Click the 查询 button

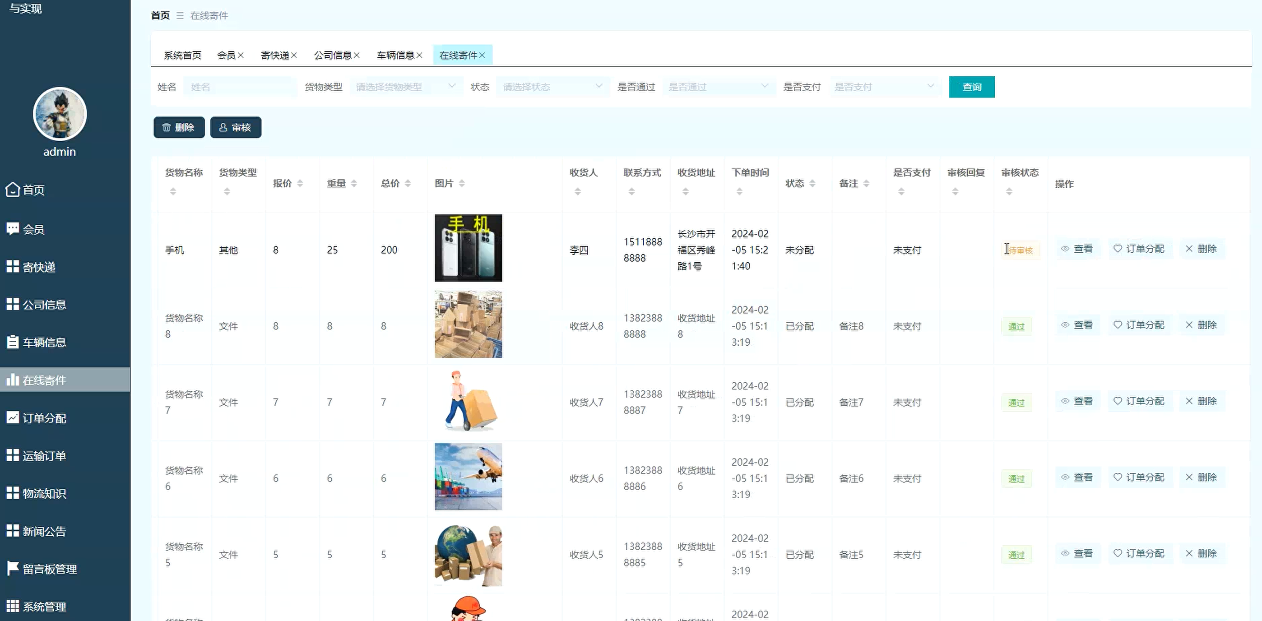point(971,87)
